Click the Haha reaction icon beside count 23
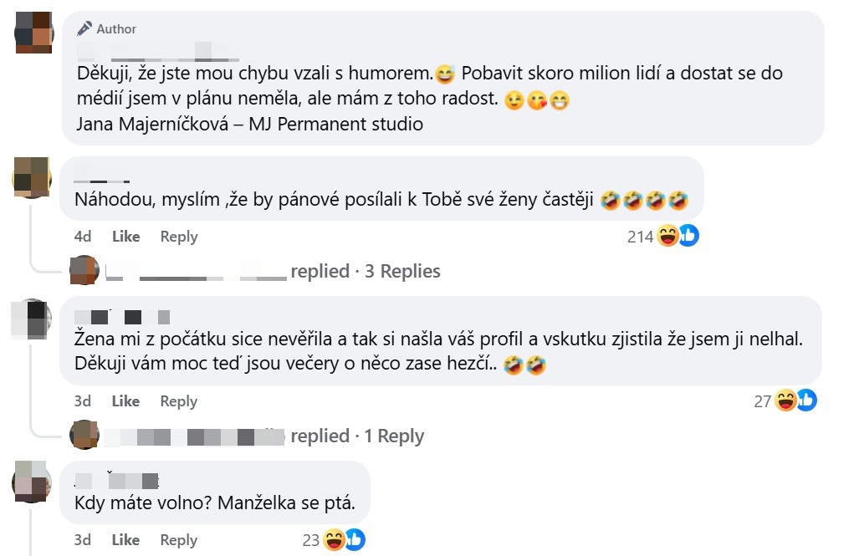 coord(335,540)
